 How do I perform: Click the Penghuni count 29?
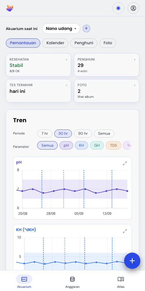(x=81, y=65)
